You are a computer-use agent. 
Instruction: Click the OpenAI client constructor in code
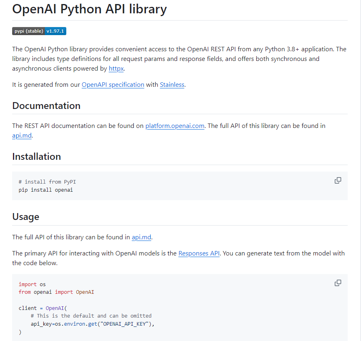click(55, 308)
